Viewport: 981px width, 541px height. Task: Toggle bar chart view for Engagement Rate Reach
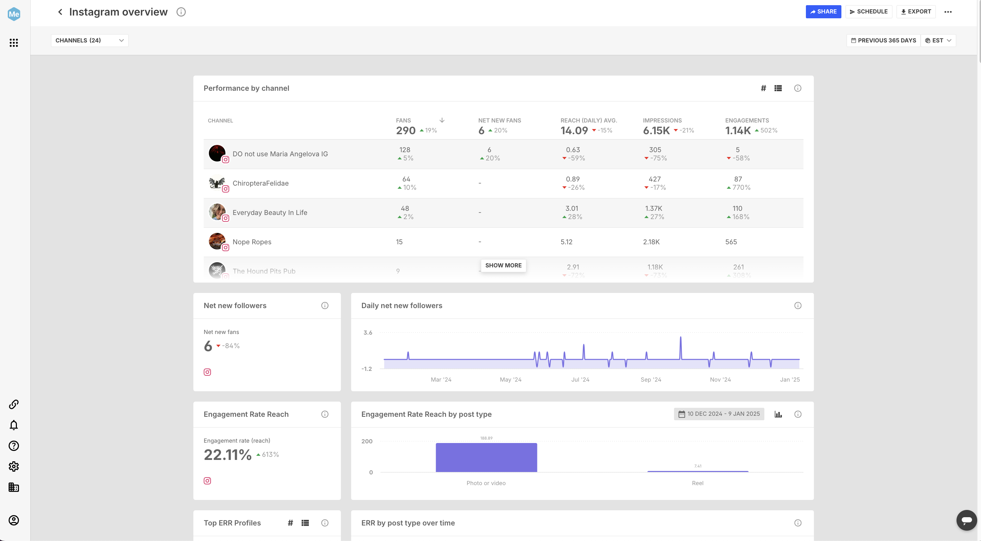click(778, 414)
